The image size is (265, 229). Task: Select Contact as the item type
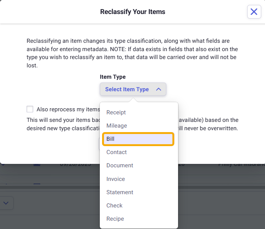(117, 152)
